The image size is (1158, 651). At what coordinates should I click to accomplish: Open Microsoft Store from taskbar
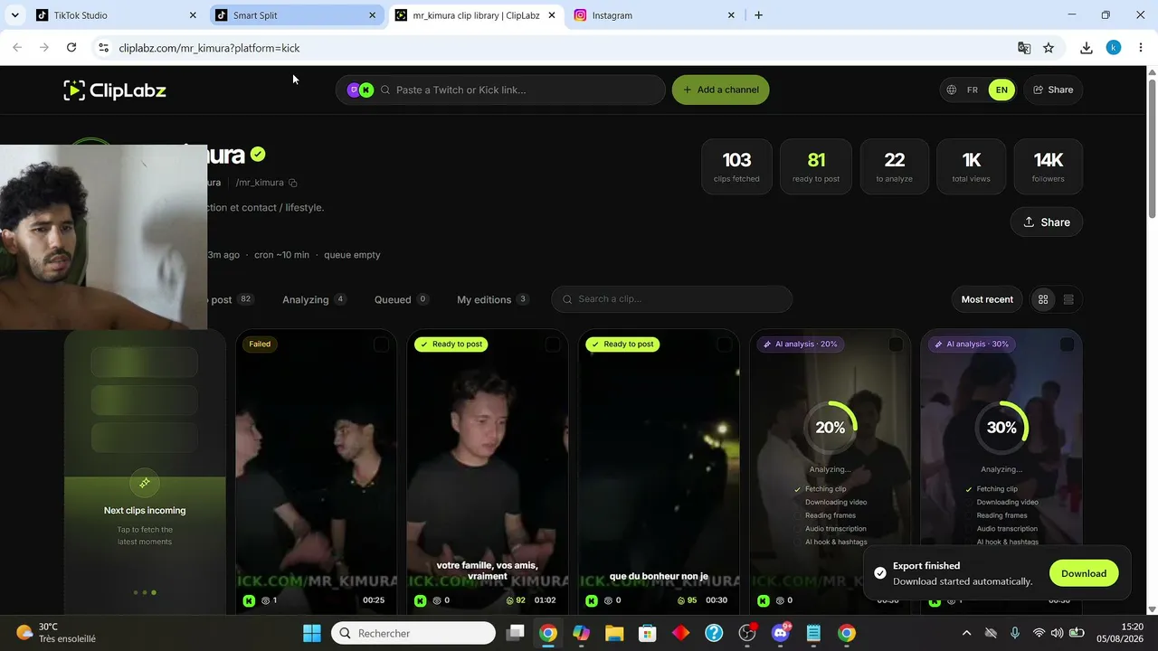coord(647,633)
